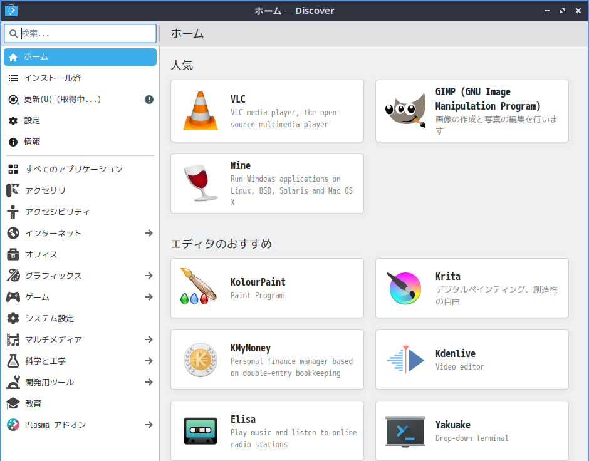Expand the インターネット category arrow
589x461 pixels.
149,233
